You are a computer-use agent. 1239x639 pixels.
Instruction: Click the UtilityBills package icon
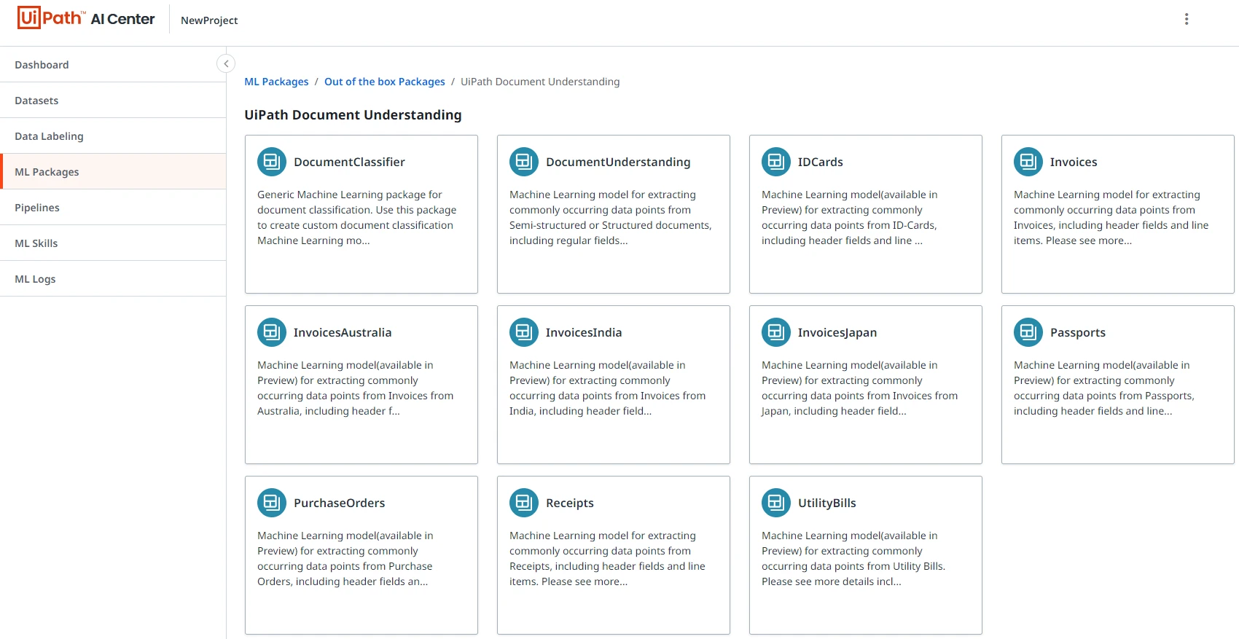tap(776, 503)
